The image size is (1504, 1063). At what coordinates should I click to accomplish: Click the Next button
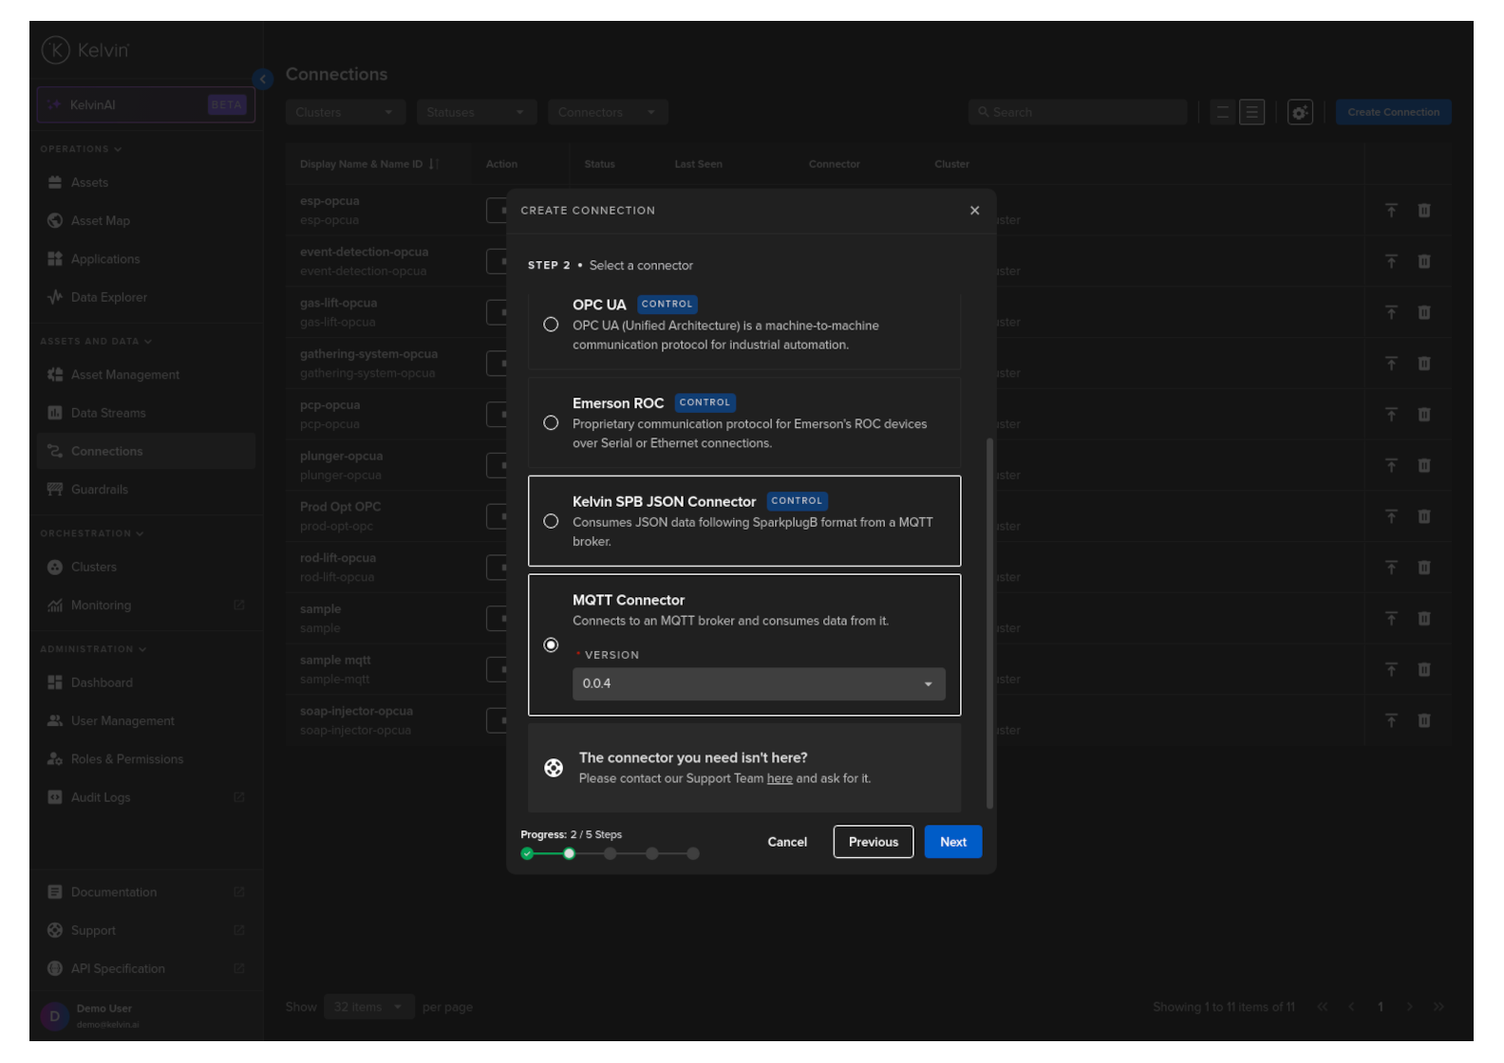[952, 842]
